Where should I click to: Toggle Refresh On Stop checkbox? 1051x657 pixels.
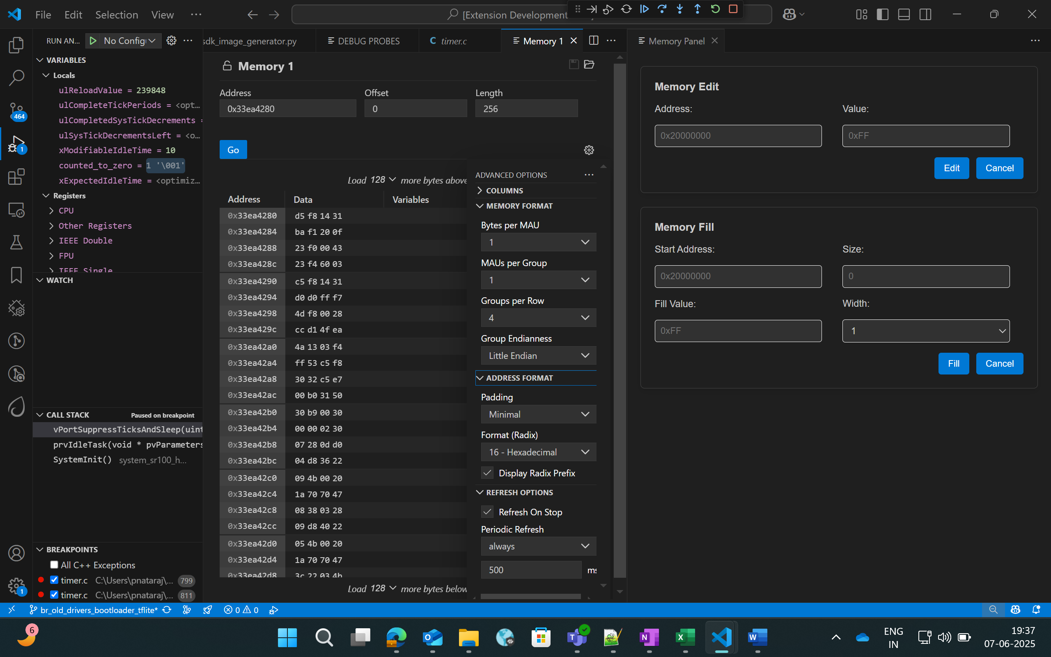click(x=487, y=512)
